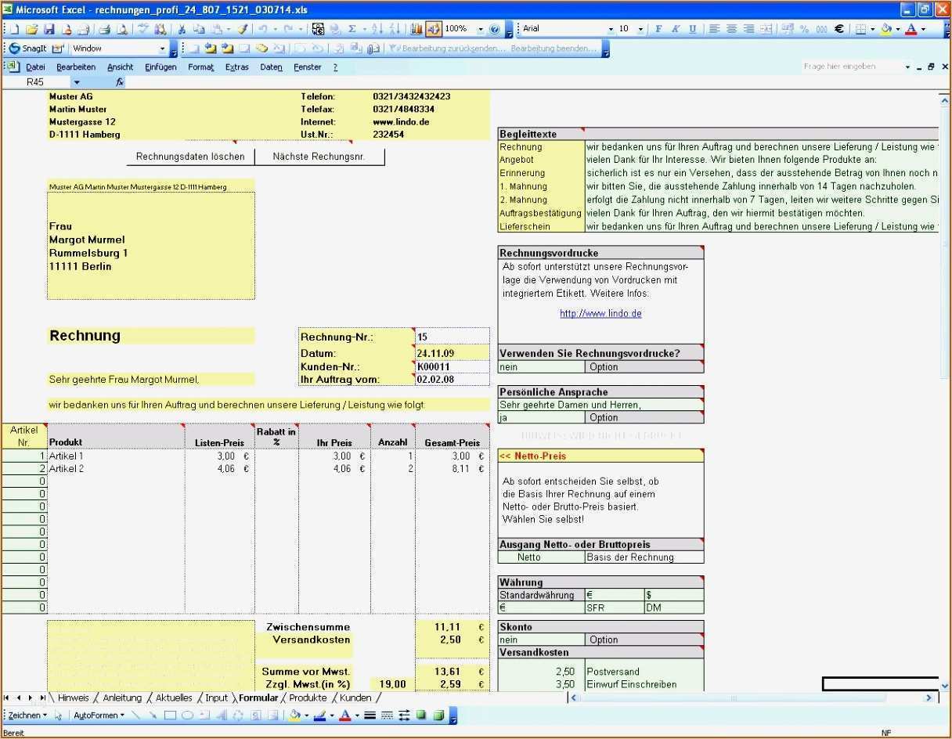
Task: Open the help question box dropdown arrow
Action: point(907,67)
